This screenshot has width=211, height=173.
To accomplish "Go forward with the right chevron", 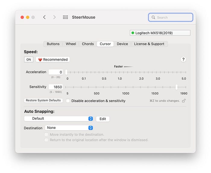I will (x=54, y=17).
